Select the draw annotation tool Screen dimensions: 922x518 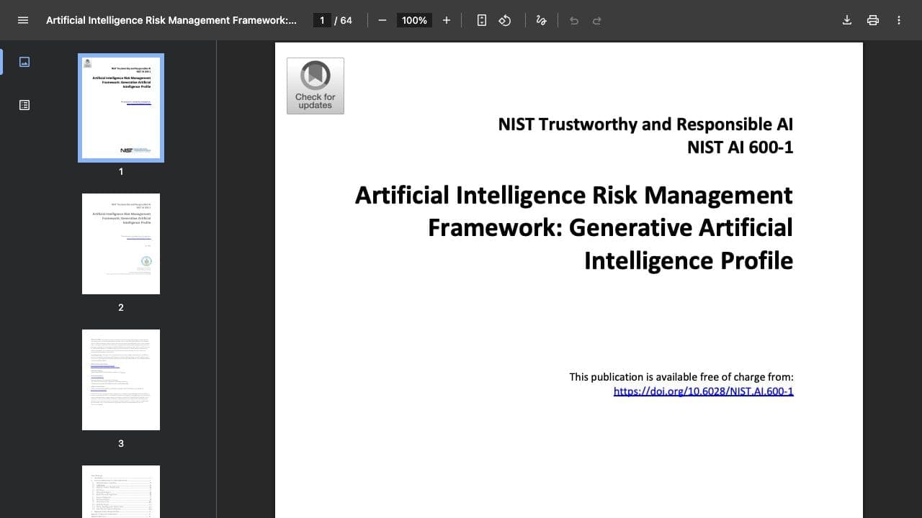542,20
